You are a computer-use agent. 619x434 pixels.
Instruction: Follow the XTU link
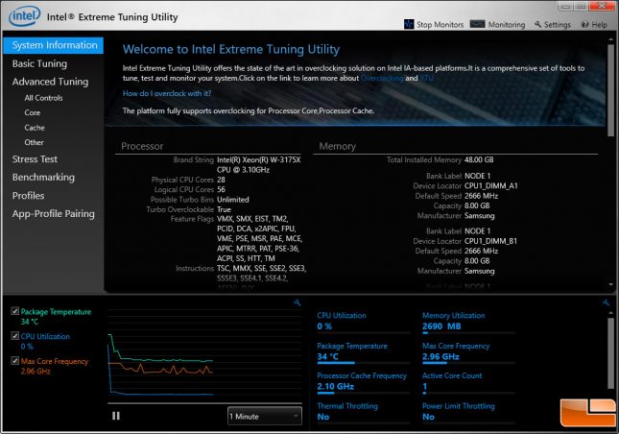(426, 78)
